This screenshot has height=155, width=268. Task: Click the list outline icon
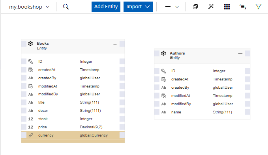pos(242,7)
